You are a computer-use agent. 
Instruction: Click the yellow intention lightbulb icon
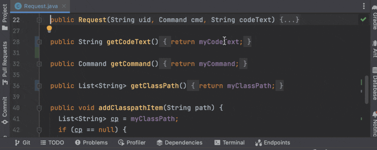click(x=49, y=30)
